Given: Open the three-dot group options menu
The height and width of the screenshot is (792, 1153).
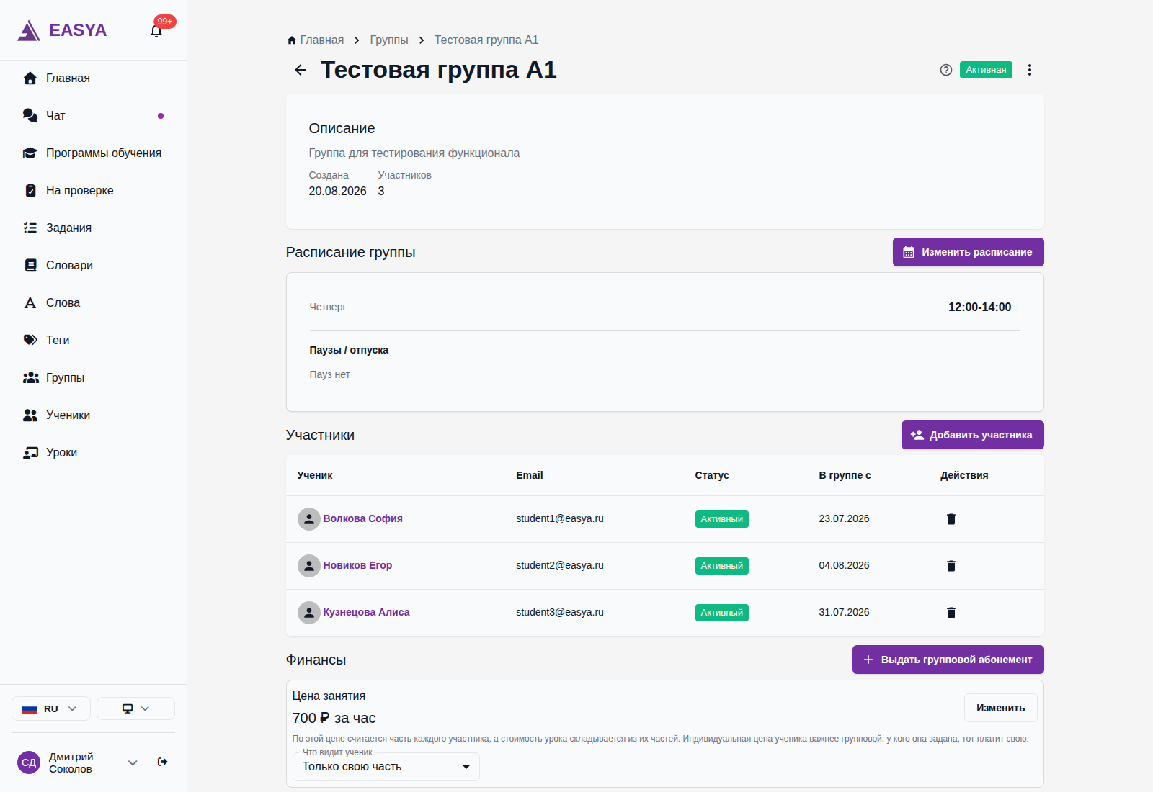Looking at the screenshot, I should tap(1030, 70).
